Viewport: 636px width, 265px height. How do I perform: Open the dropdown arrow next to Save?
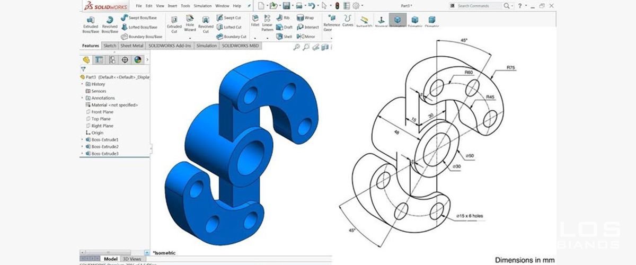(291, 6)
